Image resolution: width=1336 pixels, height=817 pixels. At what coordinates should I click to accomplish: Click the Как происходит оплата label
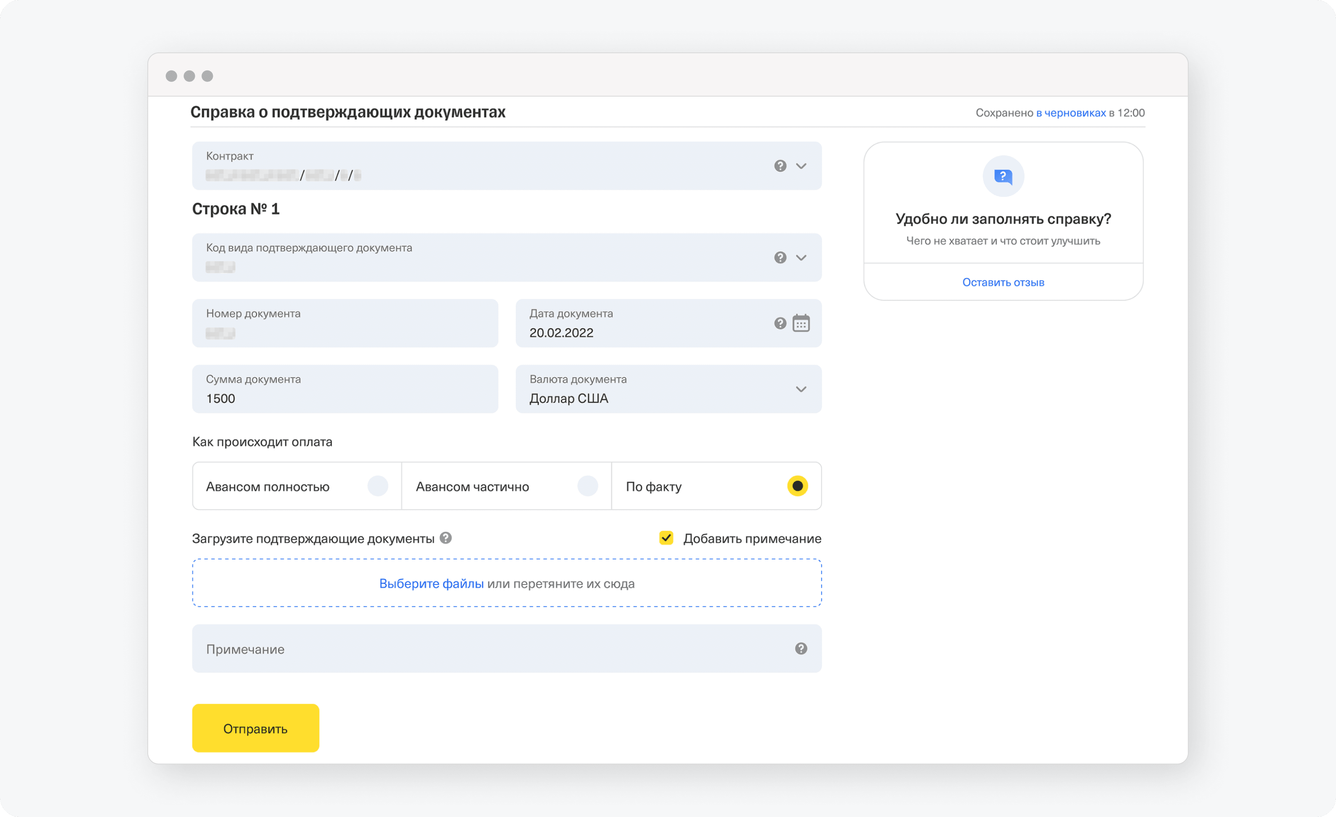point(262,442)
